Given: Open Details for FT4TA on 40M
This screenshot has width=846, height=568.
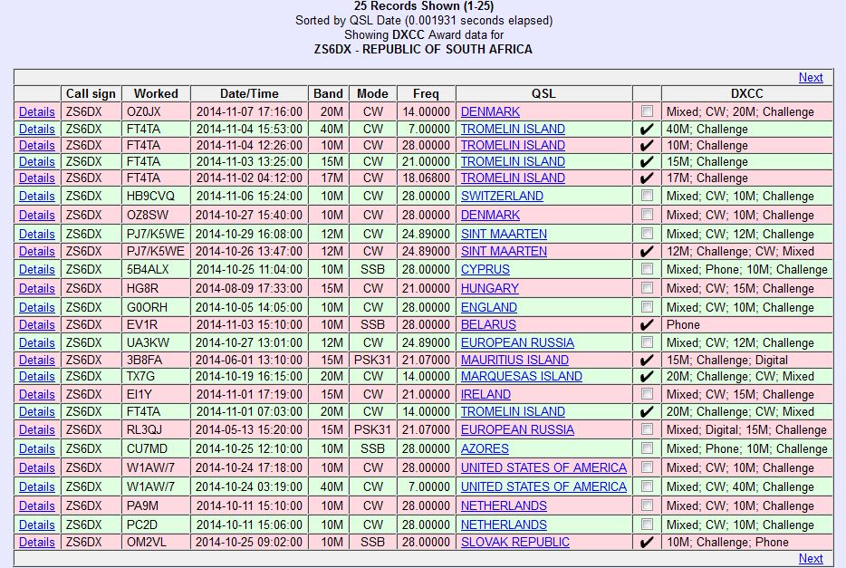Looking at the screenshot, I should pyautogui.click(x=37, y=129).
